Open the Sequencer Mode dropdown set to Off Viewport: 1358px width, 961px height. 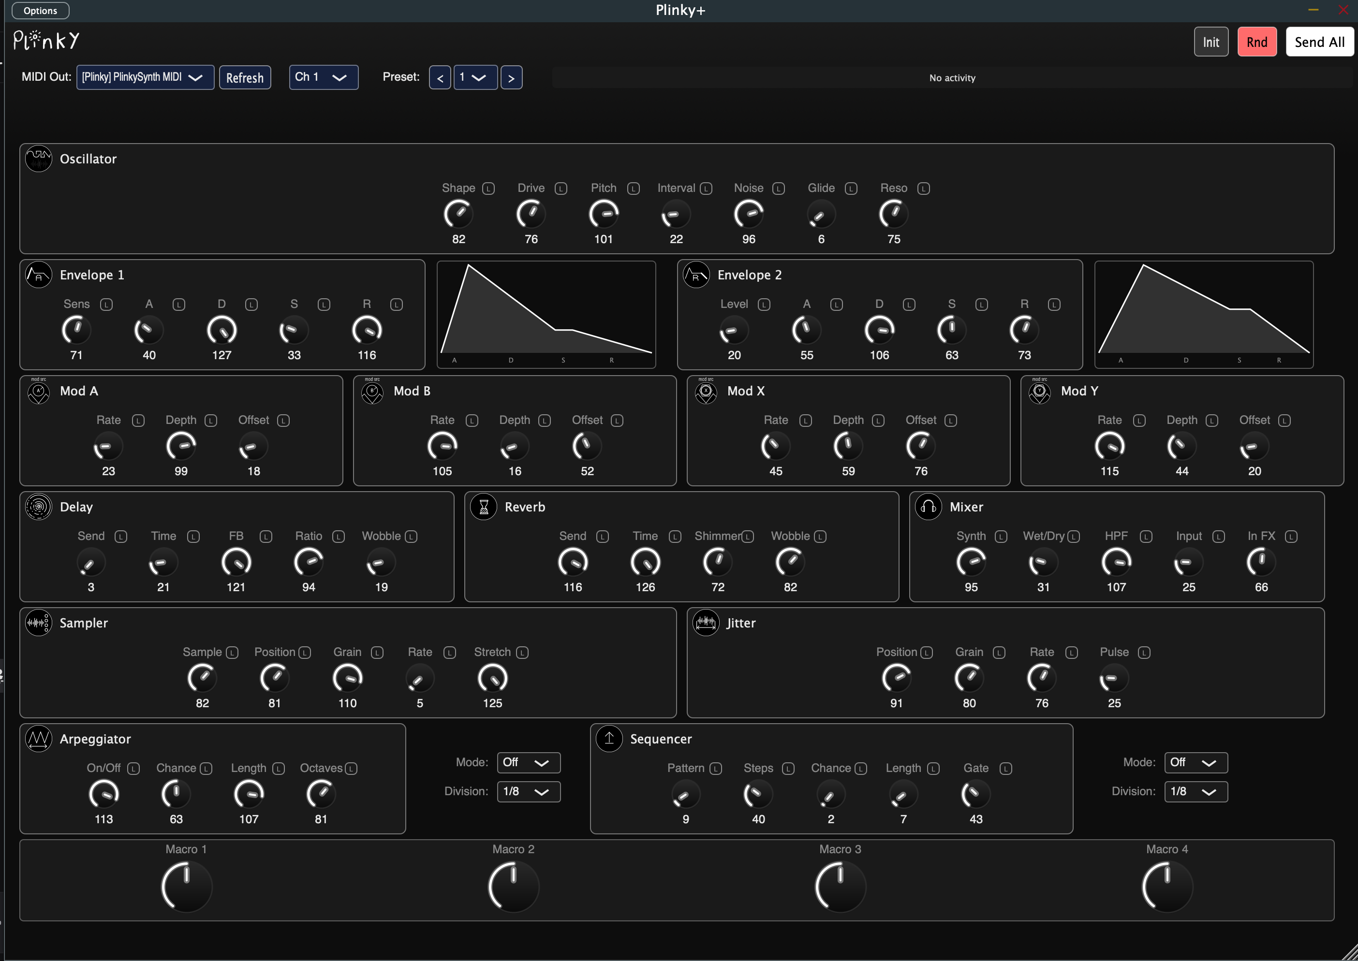pos(1195,763)
